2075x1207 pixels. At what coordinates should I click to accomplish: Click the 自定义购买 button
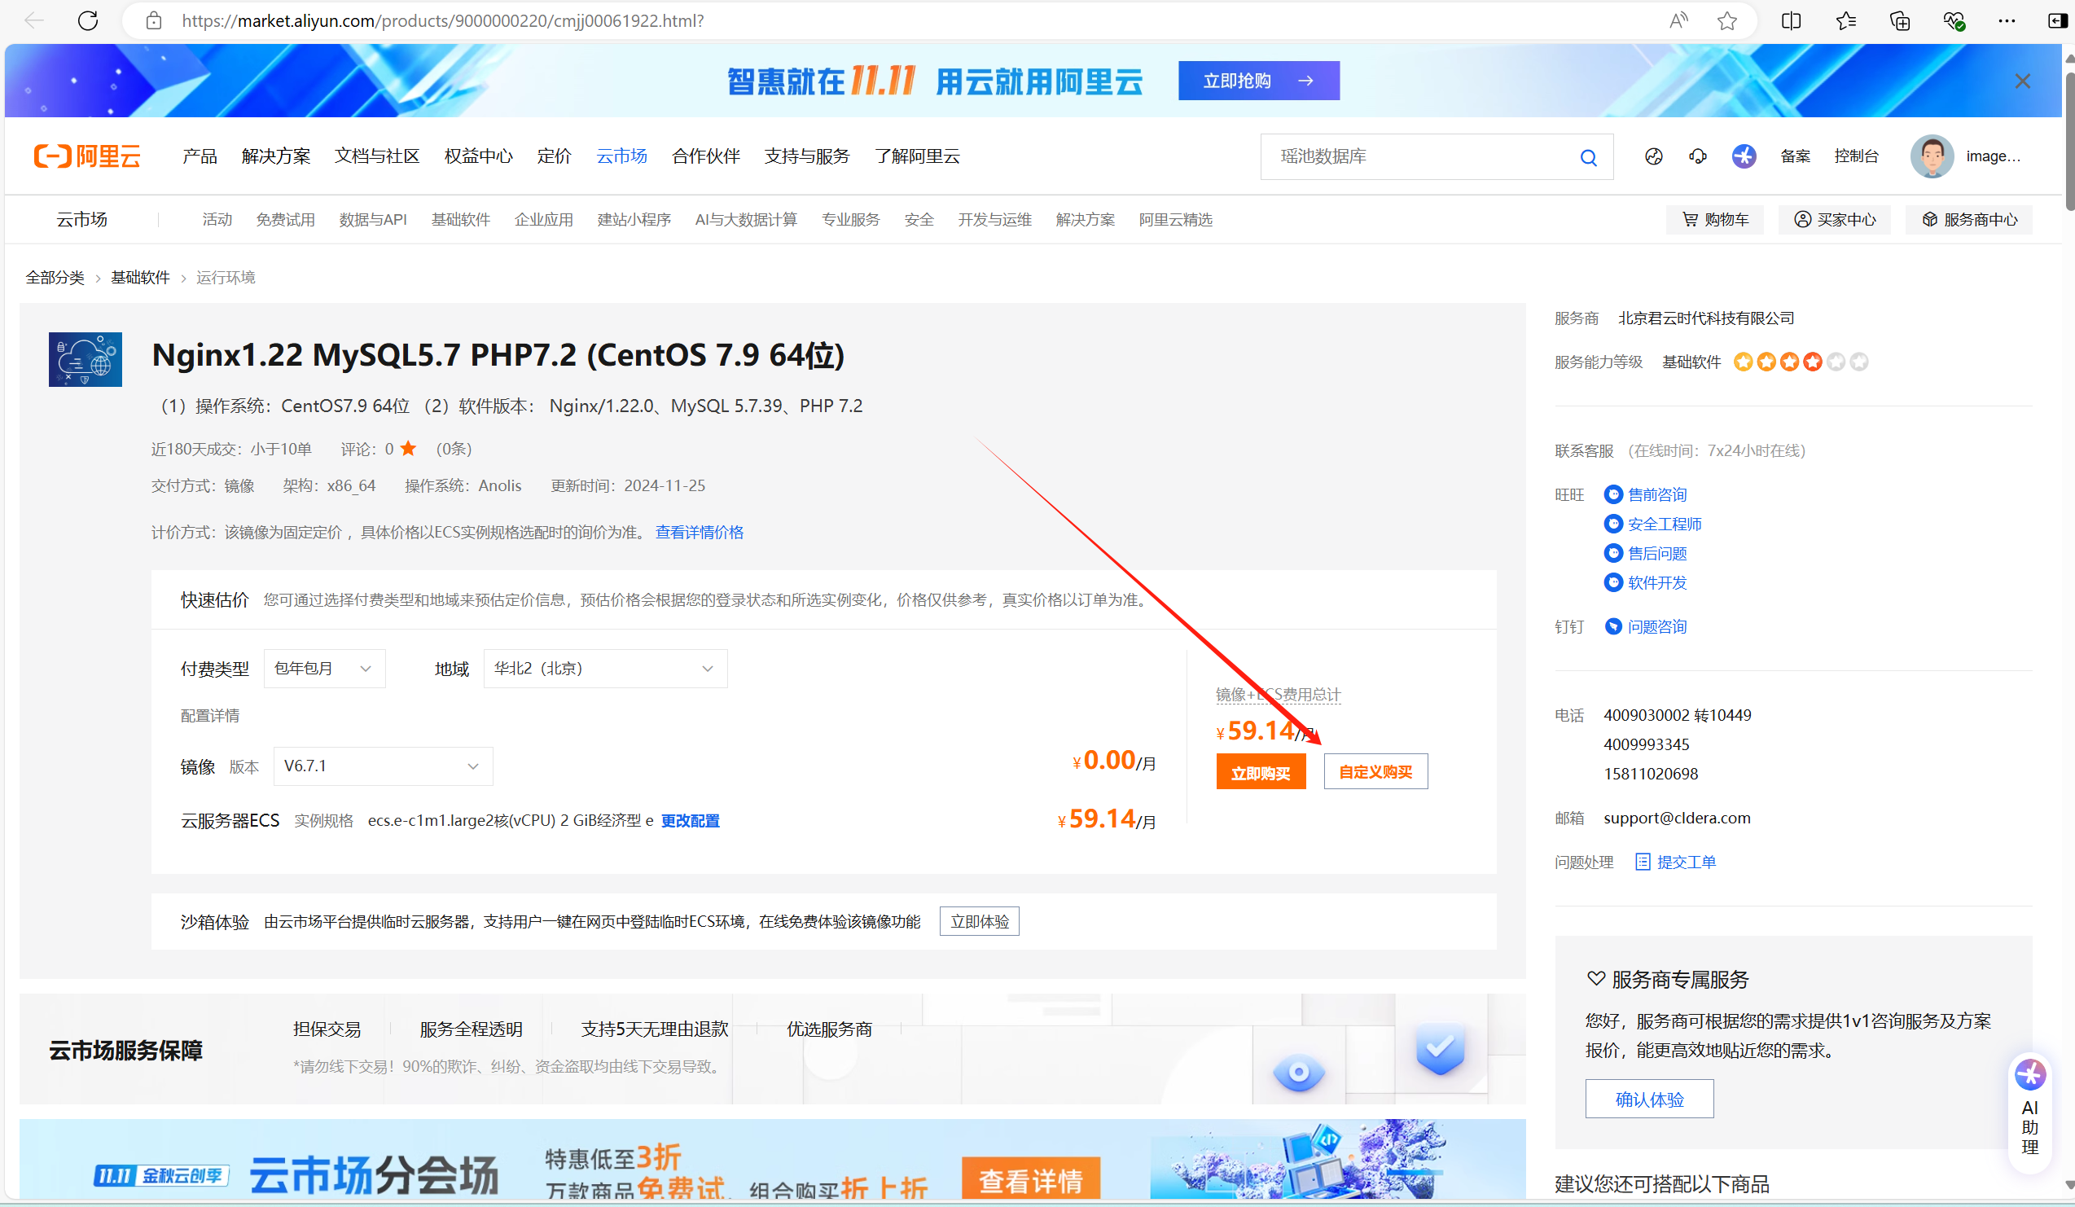point(1375,772)
